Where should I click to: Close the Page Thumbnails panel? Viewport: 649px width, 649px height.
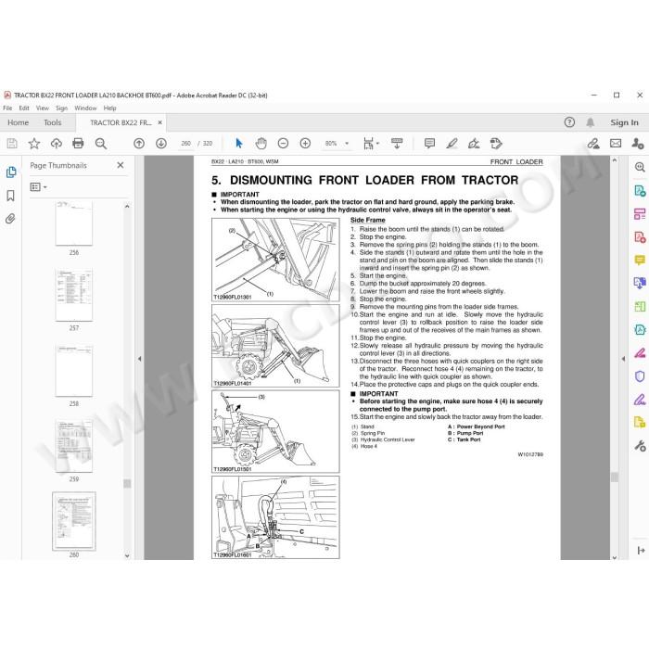pyautogui.click(x=121, y=165)
